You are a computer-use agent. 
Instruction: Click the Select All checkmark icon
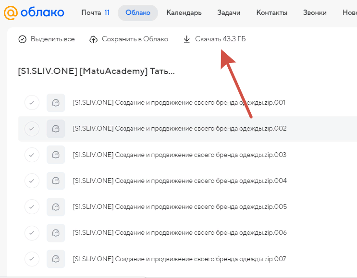pos(22,39)
